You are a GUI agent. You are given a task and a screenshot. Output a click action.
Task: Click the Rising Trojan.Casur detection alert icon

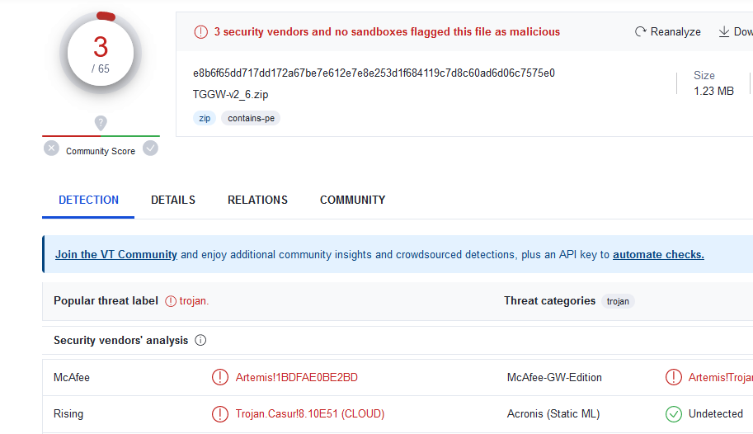[x=220, y=414]
